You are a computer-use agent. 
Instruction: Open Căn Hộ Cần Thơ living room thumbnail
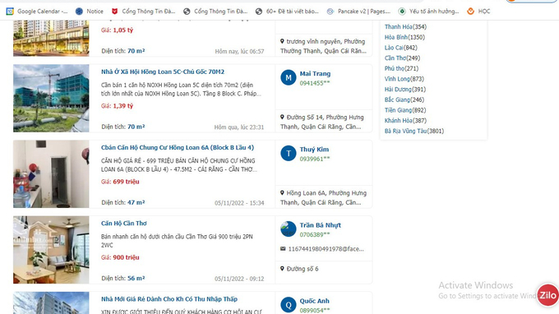[51, 250]
